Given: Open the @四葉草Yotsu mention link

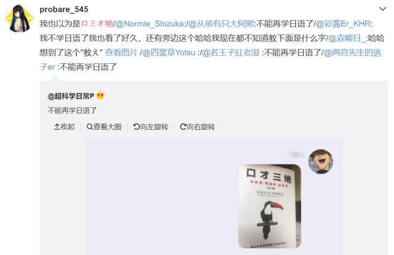Looking at the screenshot, I should [169, 52].
